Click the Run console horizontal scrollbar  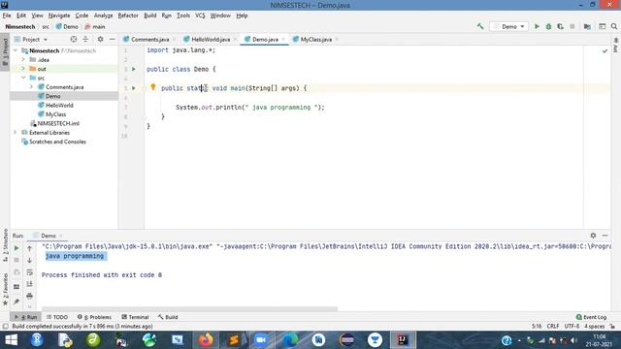189,308
